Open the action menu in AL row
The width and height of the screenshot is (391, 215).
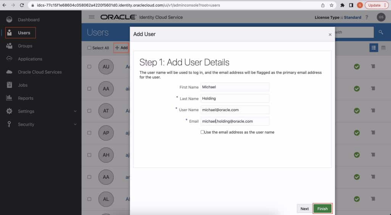[373, 199]
